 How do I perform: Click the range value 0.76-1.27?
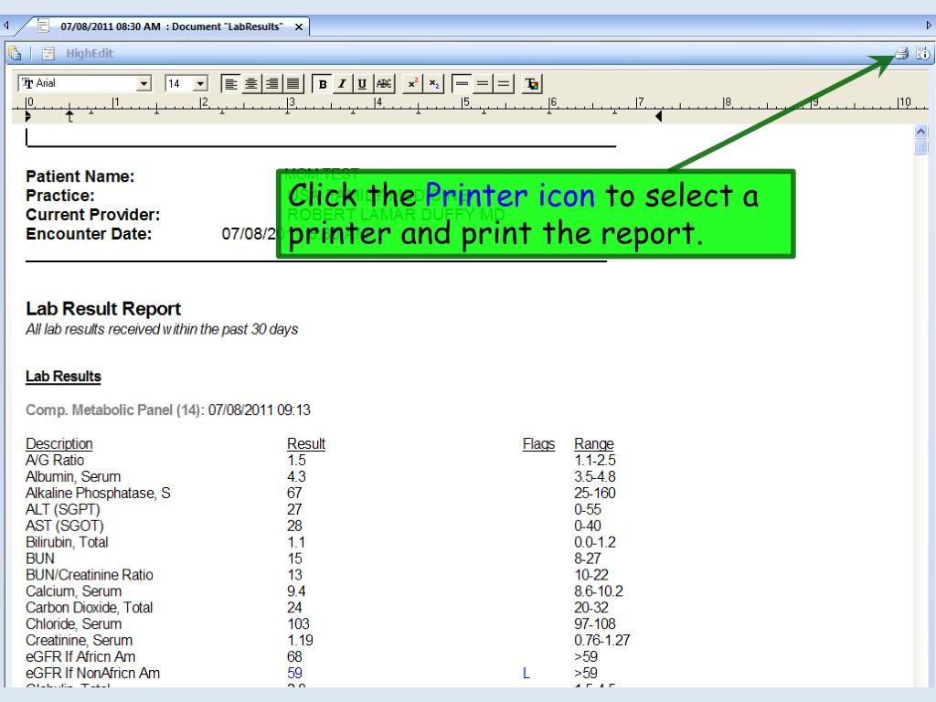coord(602,641)
